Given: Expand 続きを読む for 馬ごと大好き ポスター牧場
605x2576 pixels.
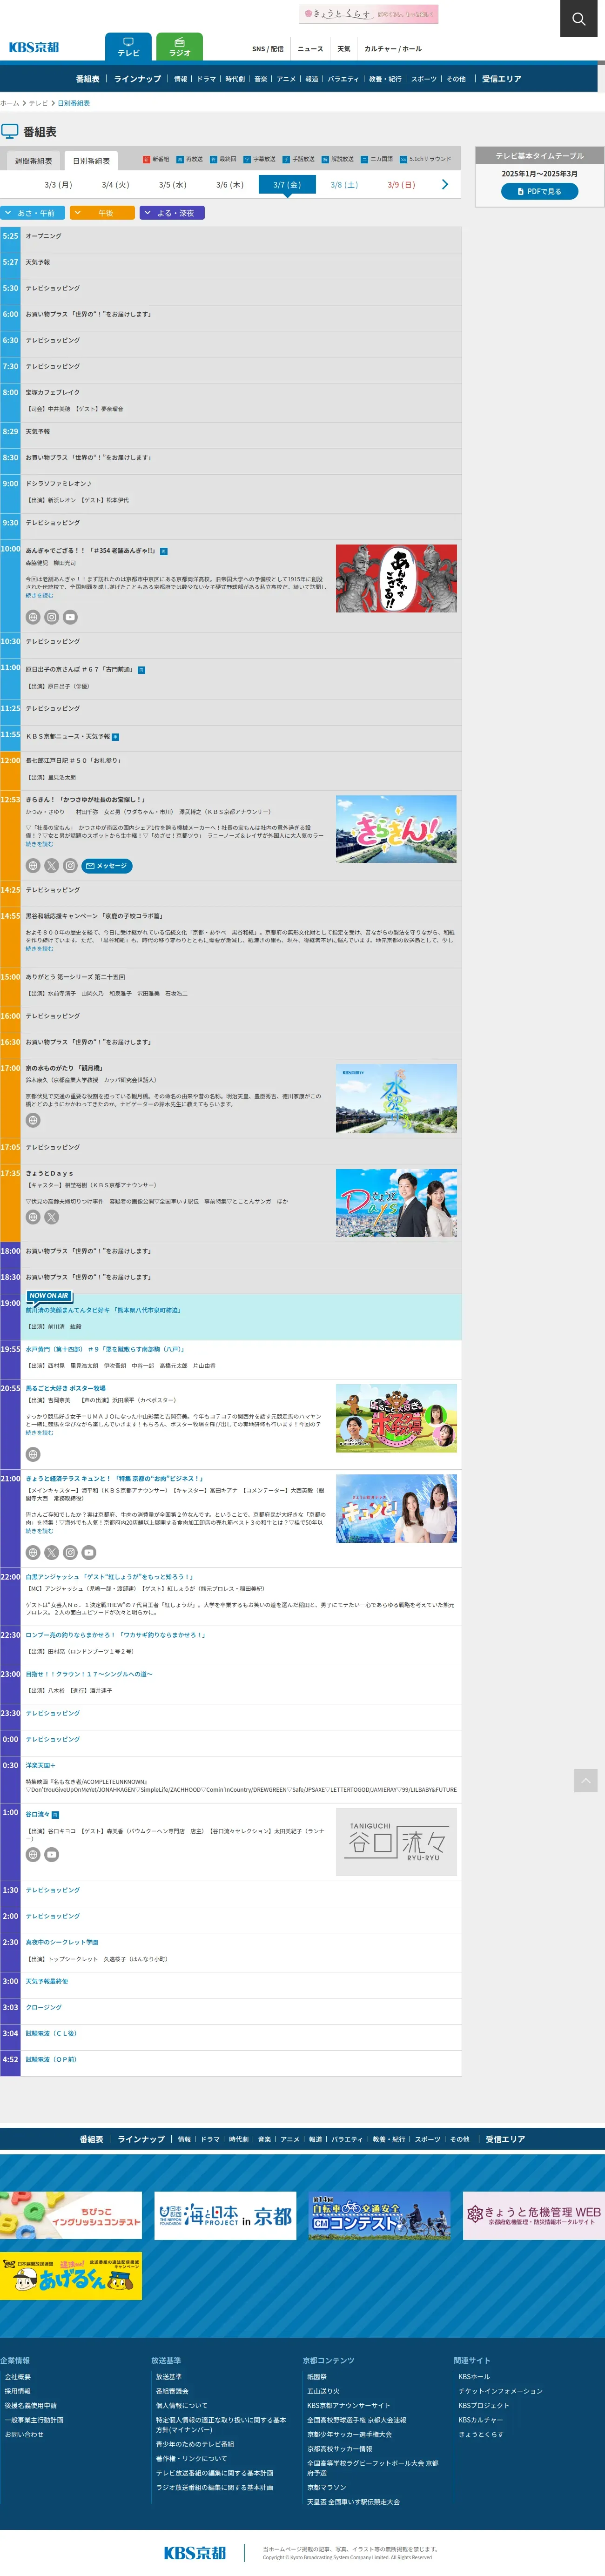Looking at the screenshot, I should click(39, 1432).
